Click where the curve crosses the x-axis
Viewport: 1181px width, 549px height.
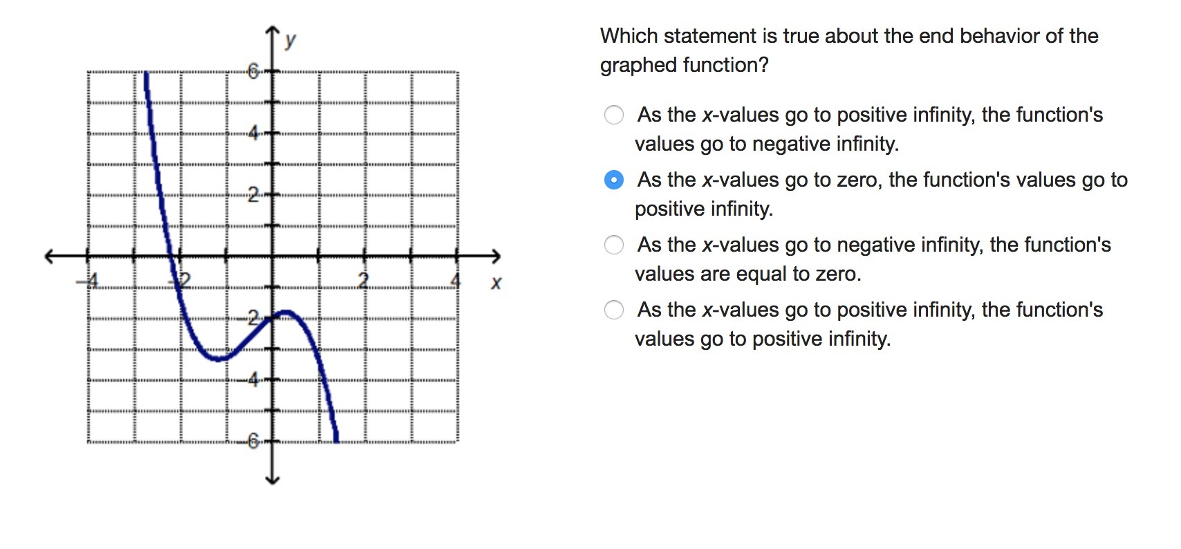pos(171,257)
